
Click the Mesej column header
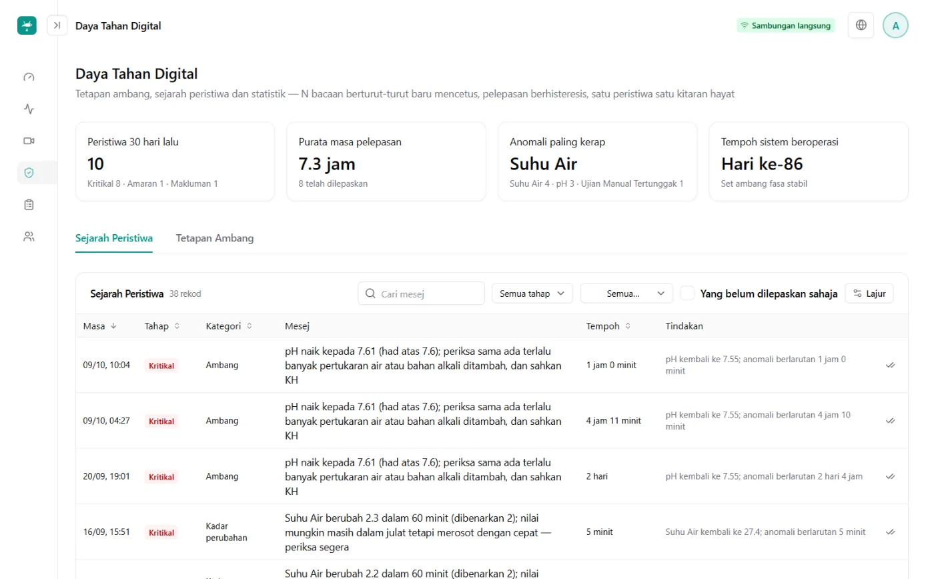tap(297, 326)
